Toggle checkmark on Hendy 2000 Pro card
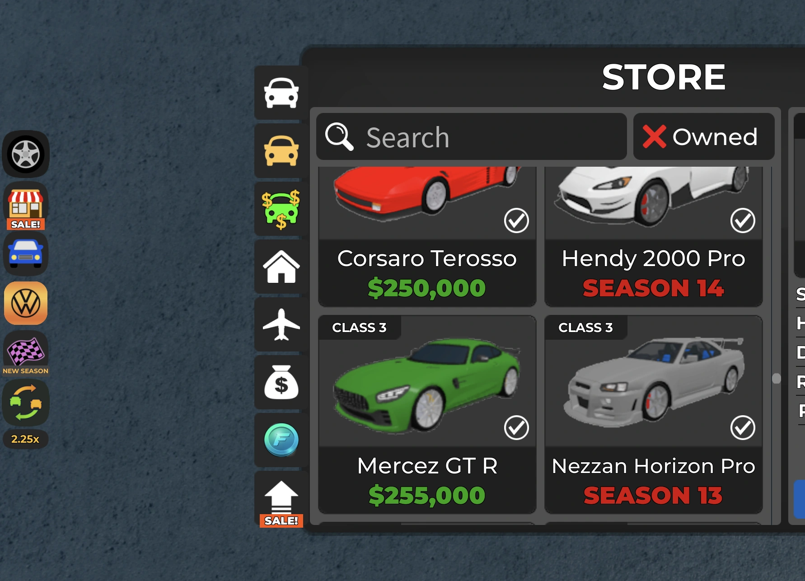805x581 pixels. pos(743,220)
